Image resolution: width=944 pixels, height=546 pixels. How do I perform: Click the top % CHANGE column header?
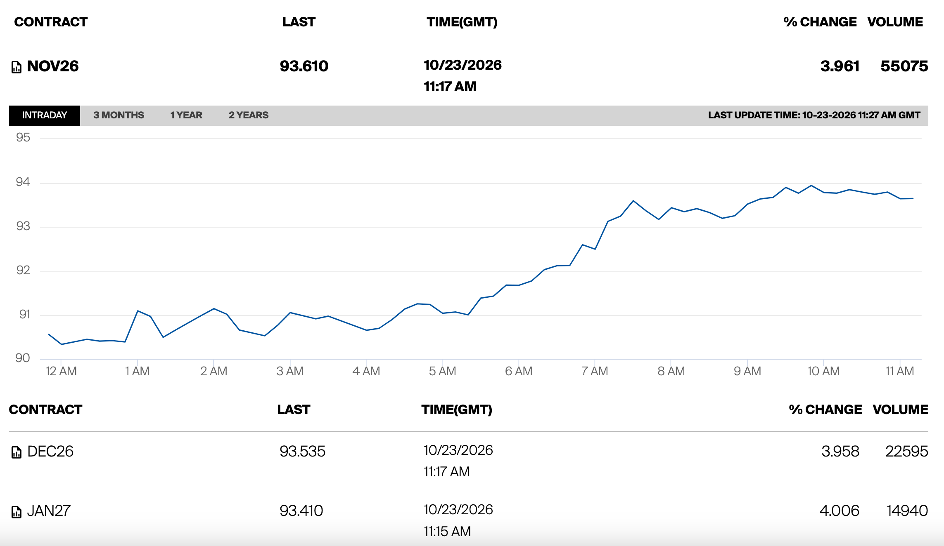[x=820, y=22]
